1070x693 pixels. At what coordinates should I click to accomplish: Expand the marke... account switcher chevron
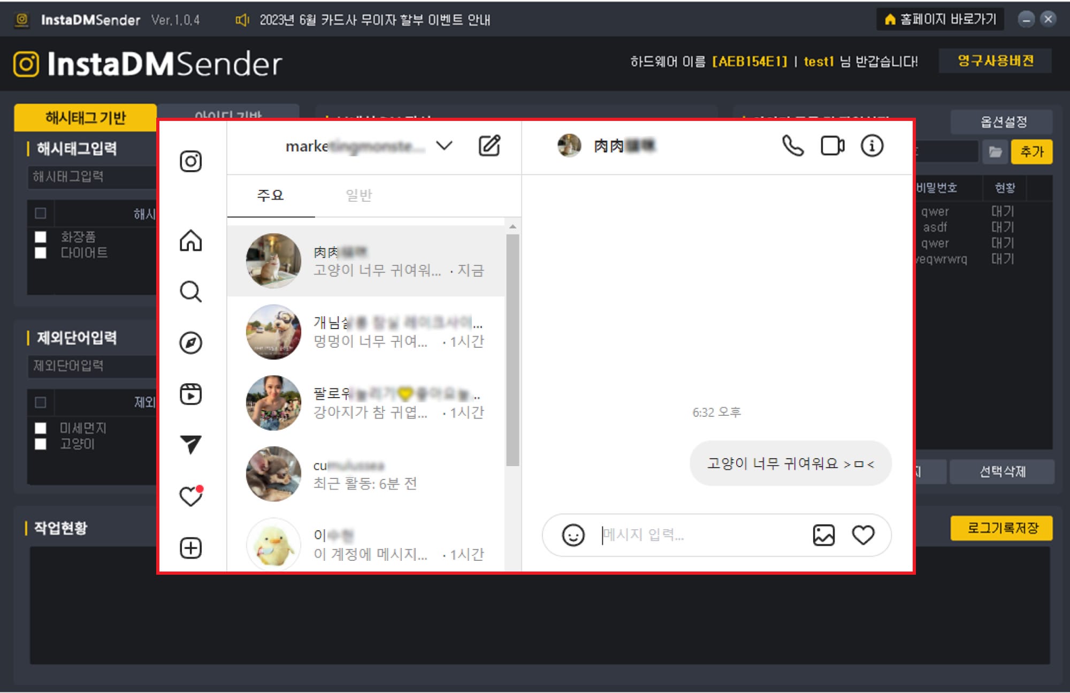pyautogui.click(x=444, y=146)
